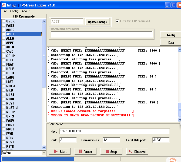This screenshot has width=181, height=162.
Task: Start the fuzzing process
Action: (59, 151)
